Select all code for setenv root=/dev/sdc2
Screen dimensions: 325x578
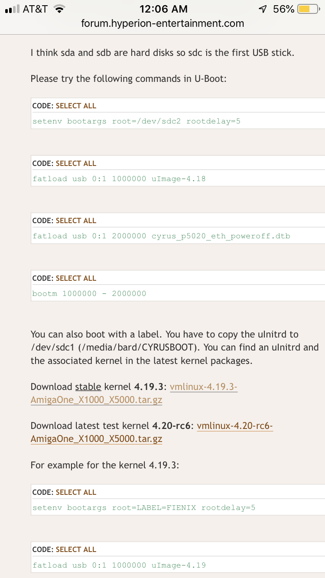[x=76, y=106]
